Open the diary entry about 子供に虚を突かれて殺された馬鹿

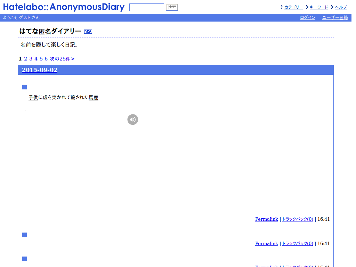click(63, 98)
